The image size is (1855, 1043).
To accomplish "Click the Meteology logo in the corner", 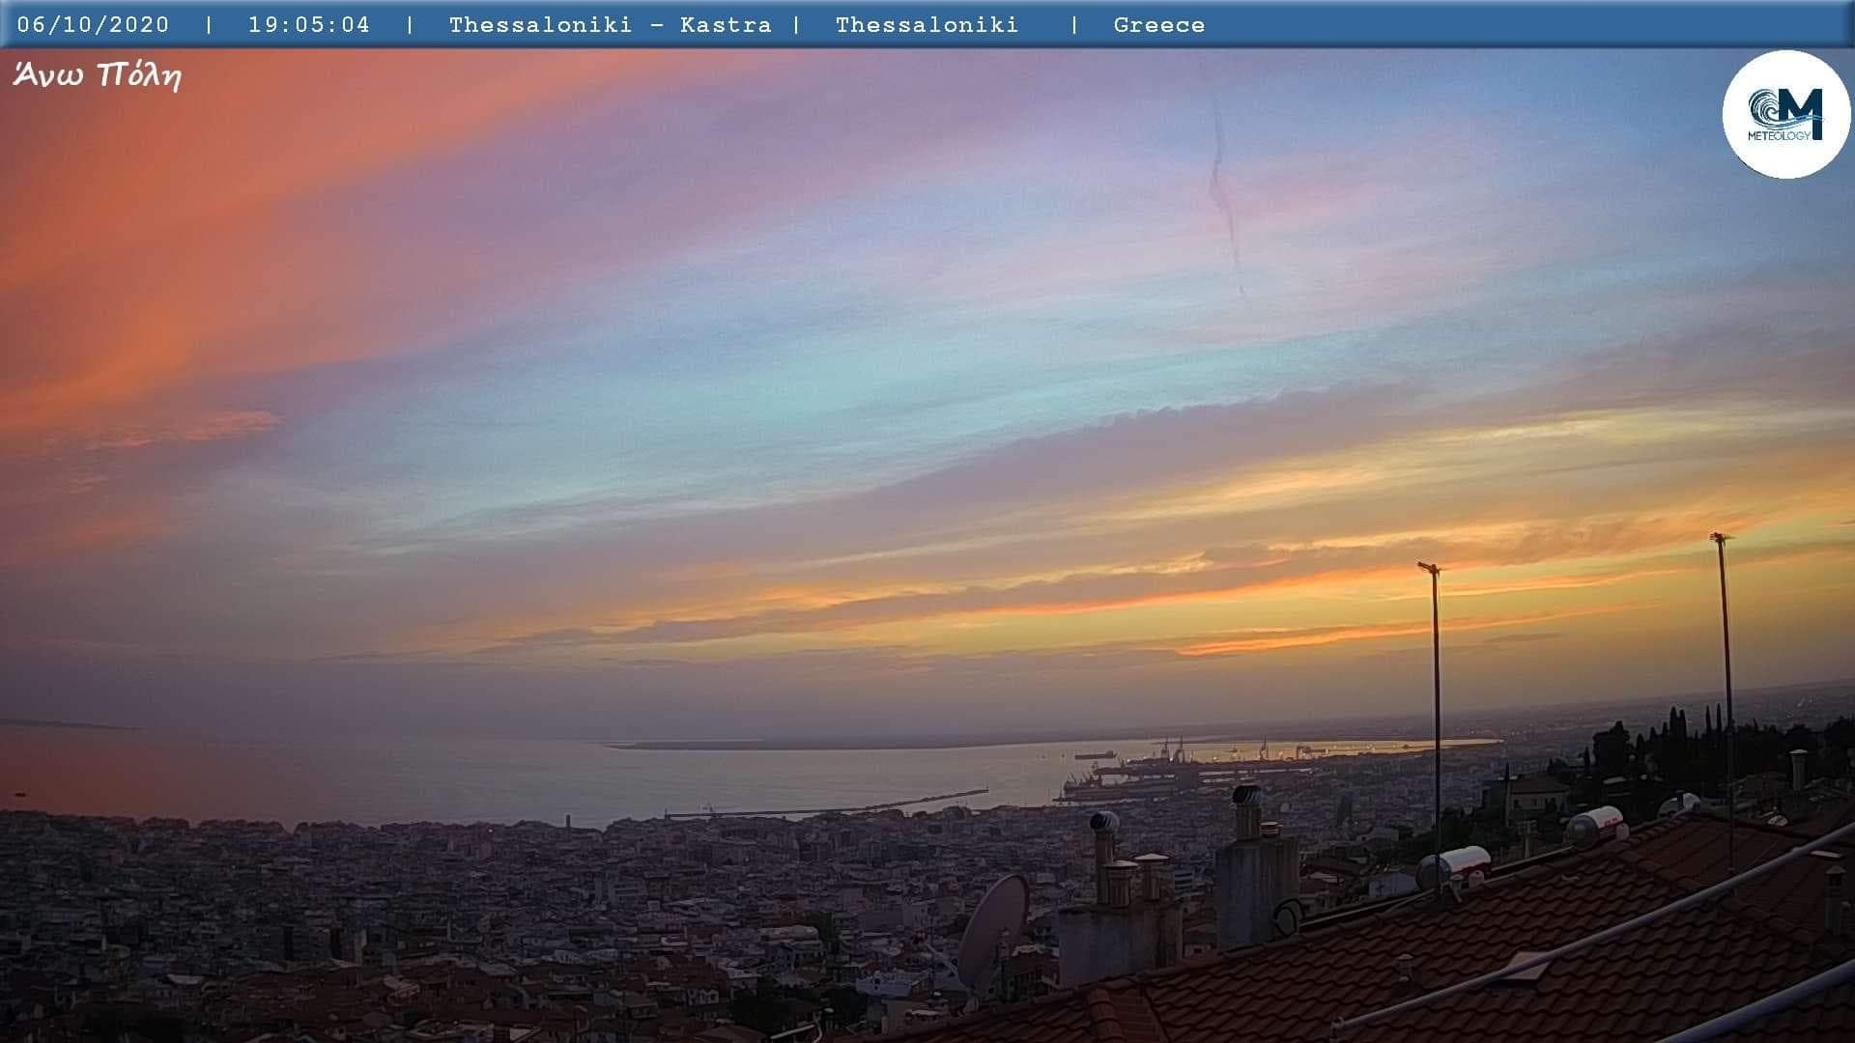I will coord(1785,115).
